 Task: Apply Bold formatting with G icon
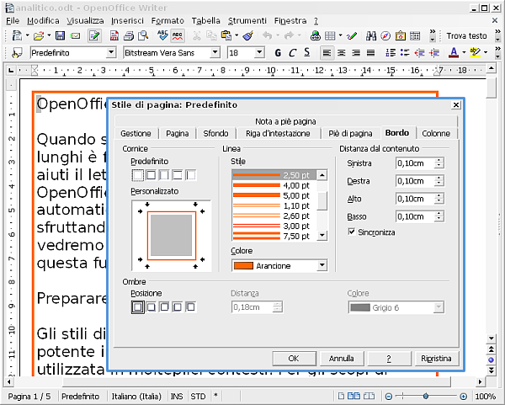(x=278, y=52)
